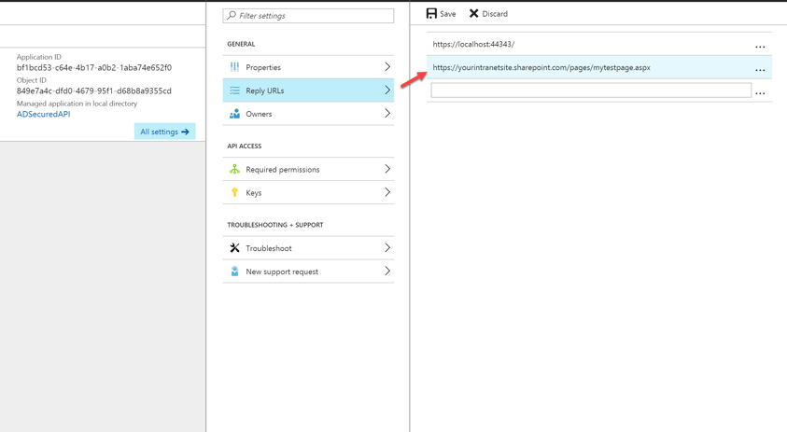Click the arrow icon on All settings
The height and width of the screenshot is (432, 787).
tap(185, 132)
